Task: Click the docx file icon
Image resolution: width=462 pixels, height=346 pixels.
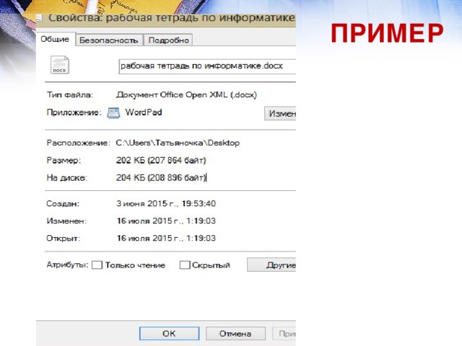Action: coord(59,65)
